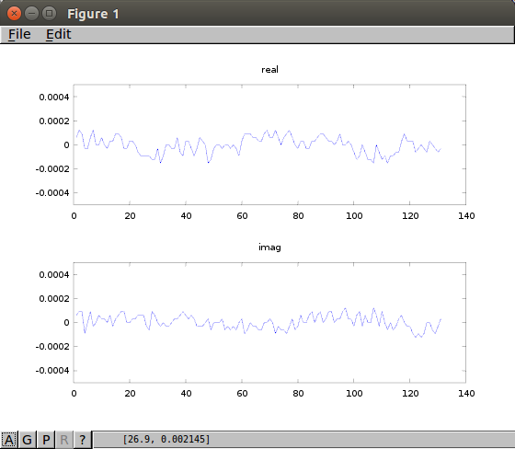This screenshot has height=449, width=515.
Task: Click inside the imag subplot area
Action: [x=269, y=322]
